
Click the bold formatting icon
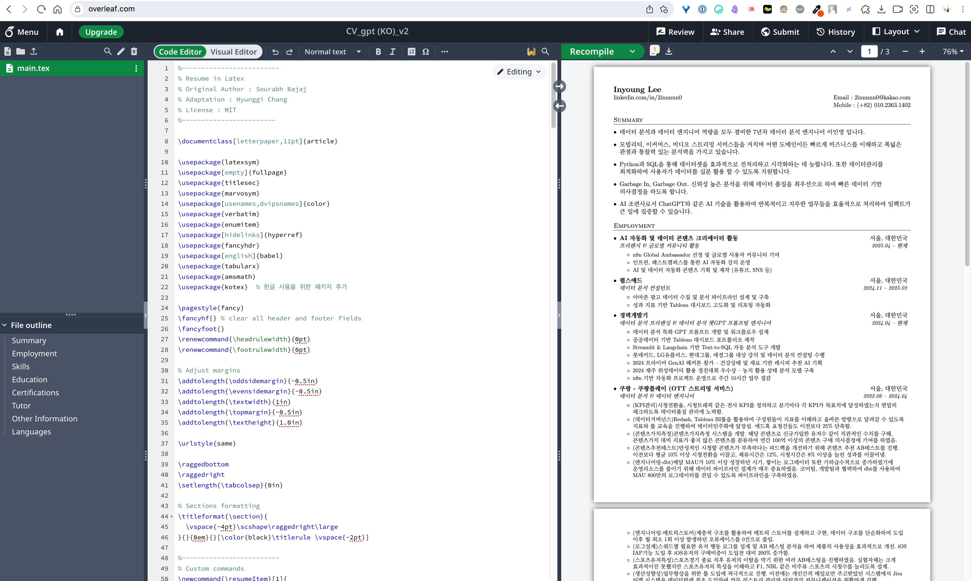pos(378,52)
